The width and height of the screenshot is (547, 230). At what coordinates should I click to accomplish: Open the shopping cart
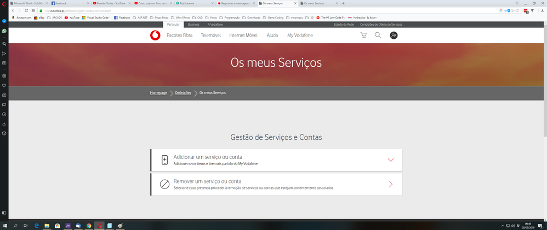[x=363, y=36]
